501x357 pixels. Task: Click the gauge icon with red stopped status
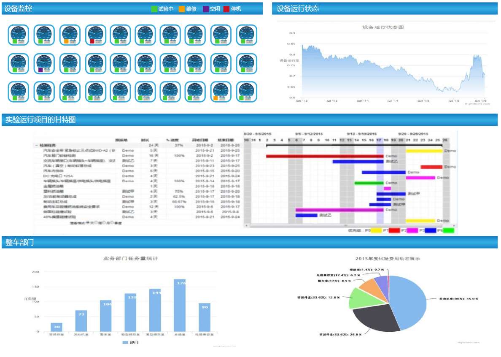coord(95,35)
